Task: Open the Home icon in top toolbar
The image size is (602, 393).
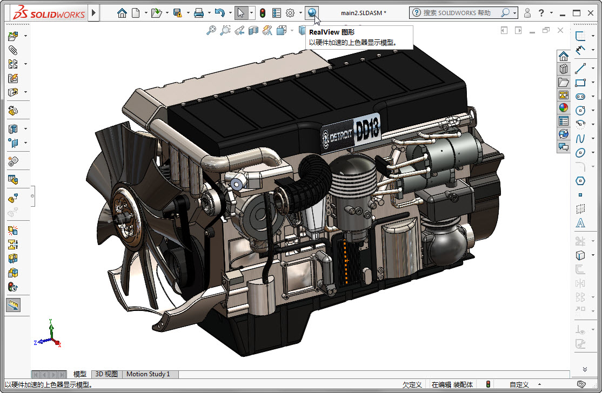Action: click(x=122, y=13)
